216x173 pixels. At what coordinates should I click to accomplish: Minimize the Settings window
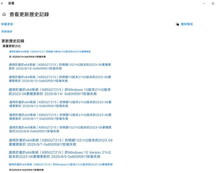pyautogui.click(x=204, y=3)
